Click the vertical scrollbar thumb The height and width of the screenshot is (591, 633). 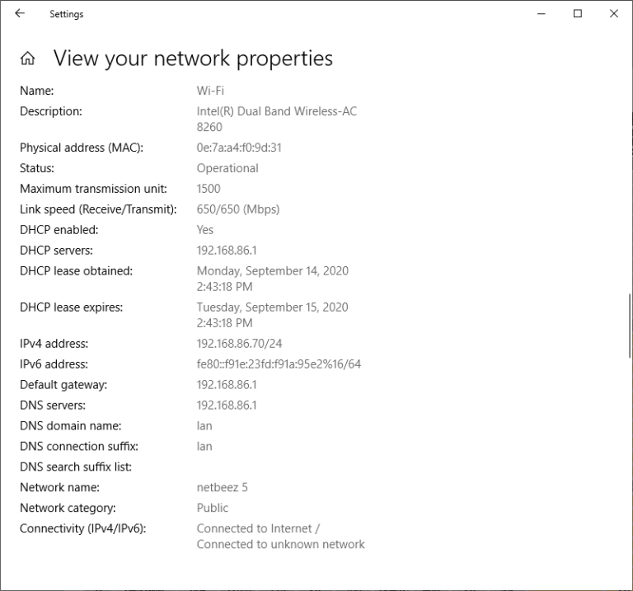[629, 326]
